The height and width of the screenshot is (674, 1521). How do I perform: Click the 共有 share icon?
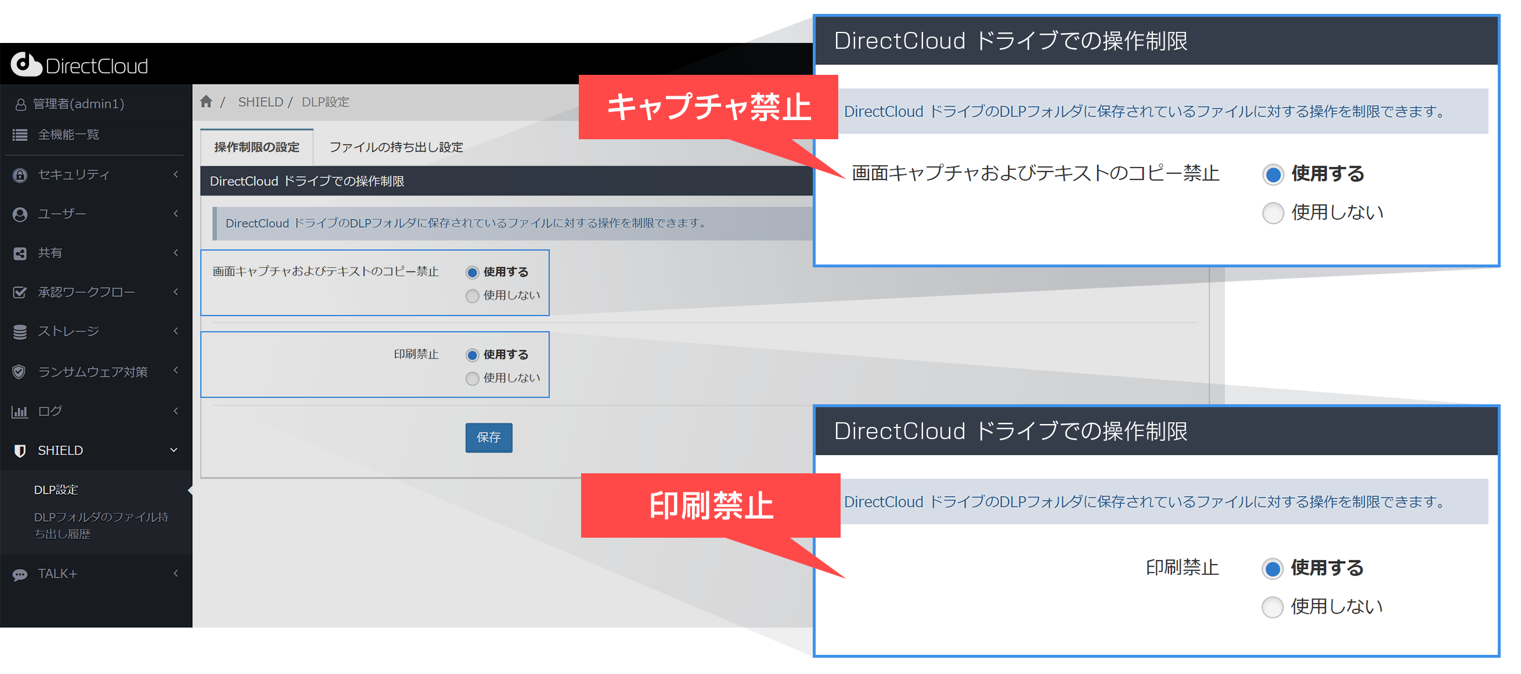point(20,254)
